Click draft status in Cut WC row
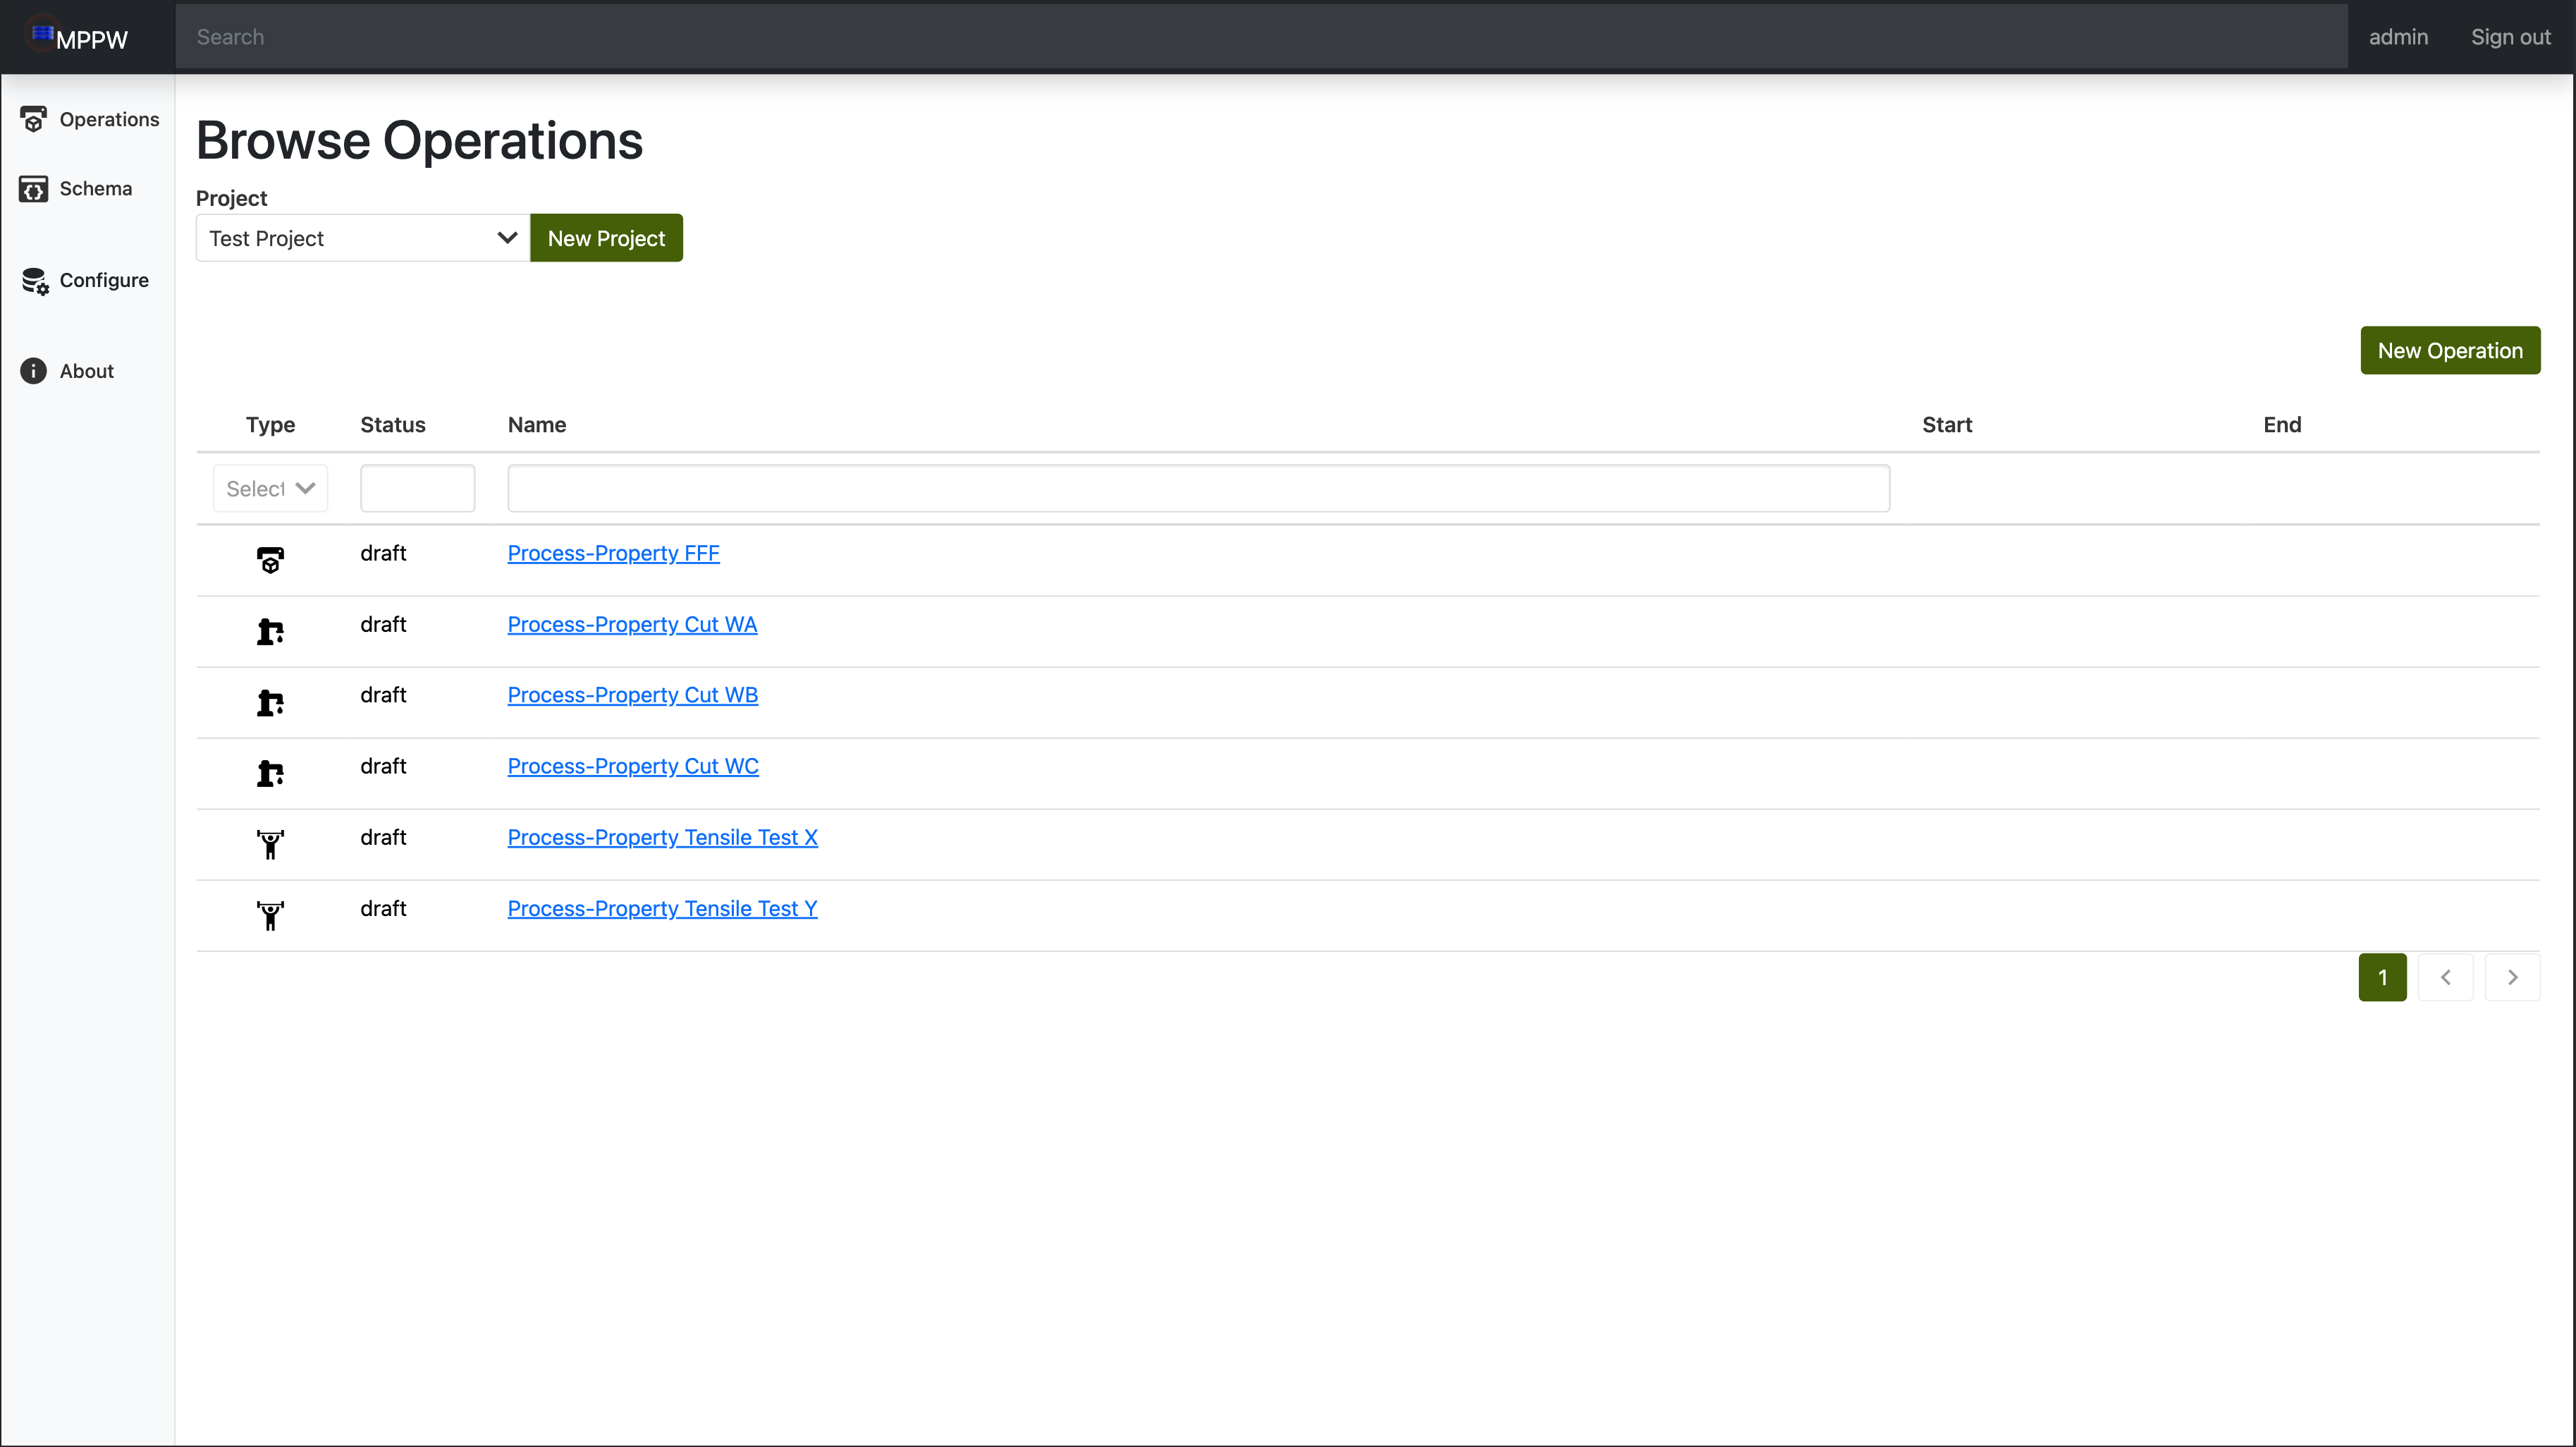This screenshot has height=1447, width=2576. point(383,766)
